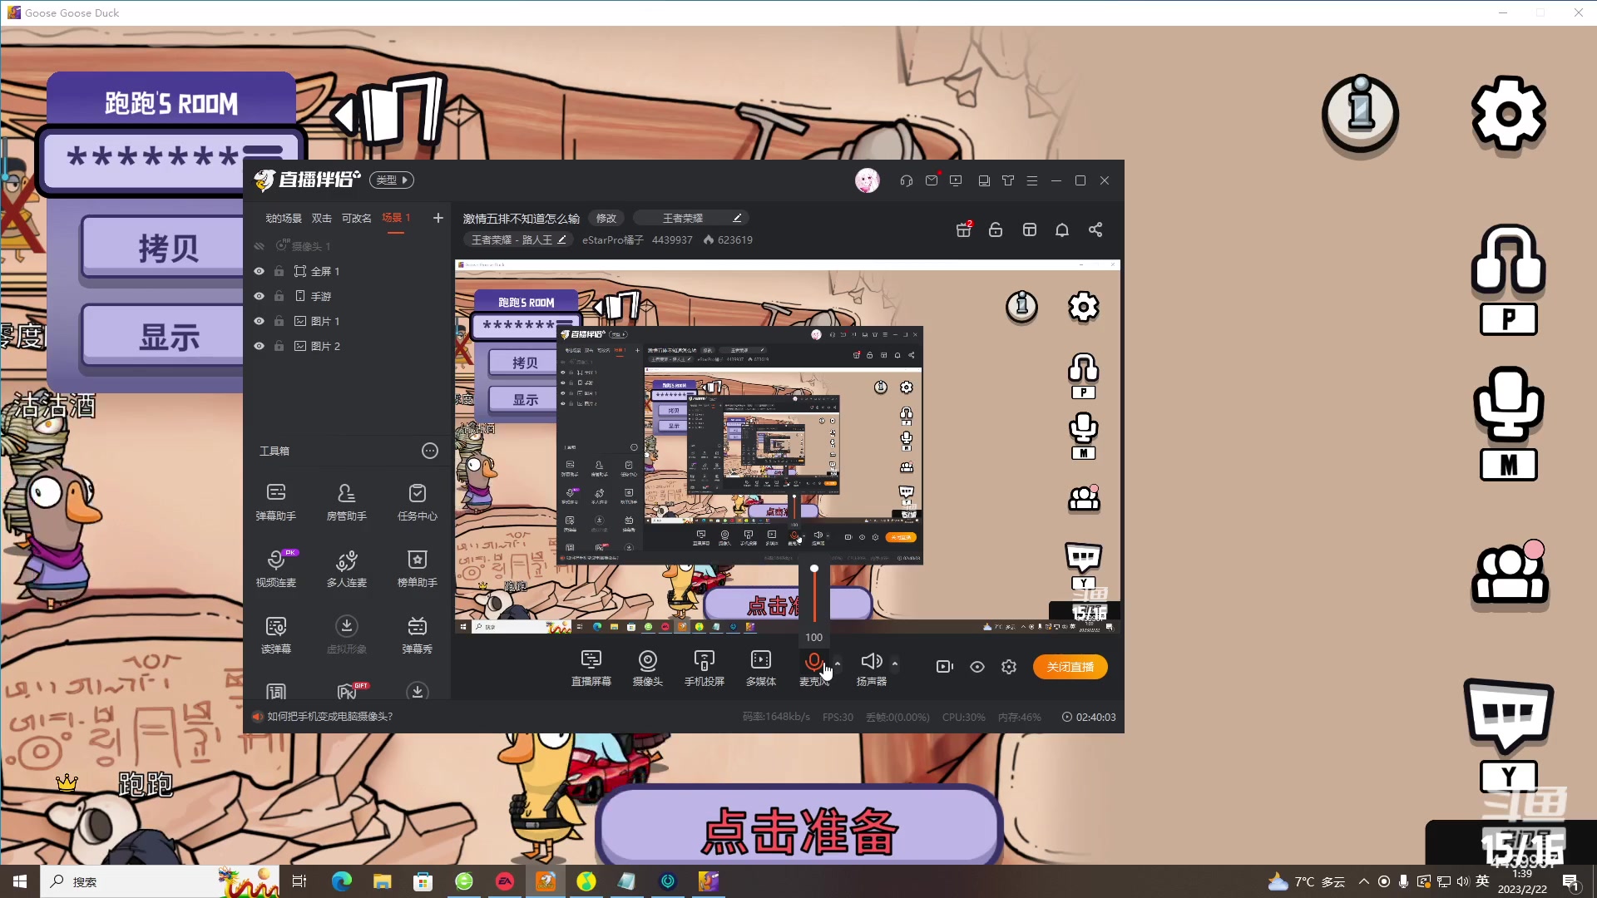Add a 直播屏幕 screen capture source

[591, 669]
